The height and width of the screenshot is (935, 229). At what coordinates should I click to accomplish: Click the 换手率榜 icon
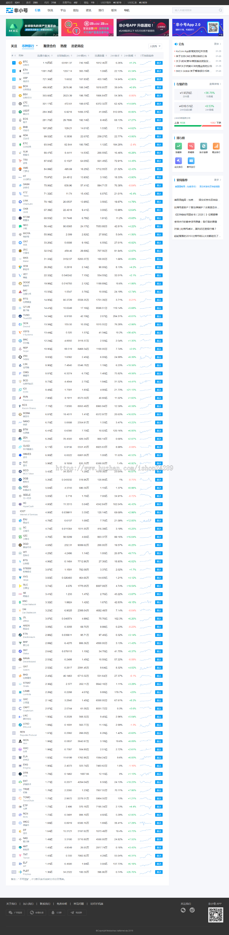(204, 146)
